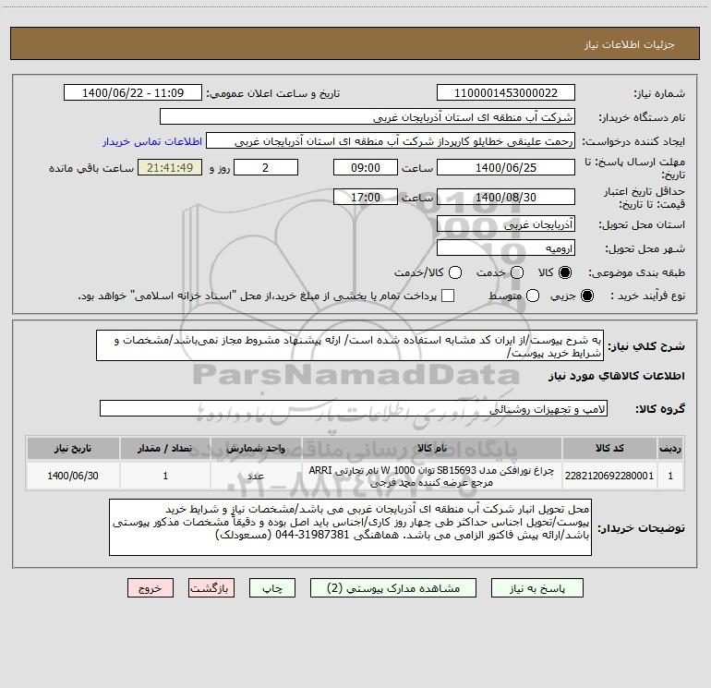Click the request creator field رحمت علینقی

(x=391, y=141)
